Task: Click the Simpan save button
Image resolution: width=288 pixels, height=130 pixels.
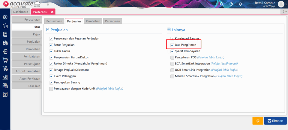Action: tap(275, 121)
